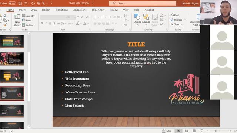Toggle the Notes pane
237x133 pixels.
167,131
